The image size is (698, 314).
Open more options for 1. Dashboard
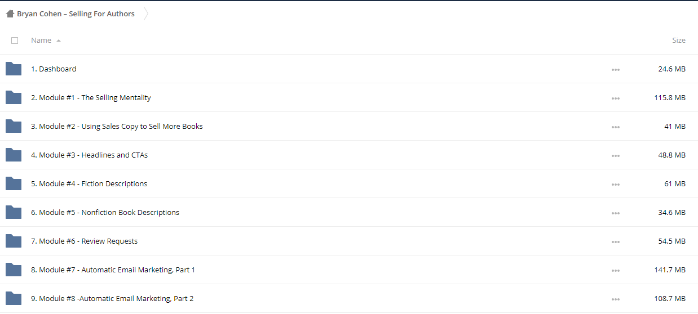(x=615, y=70)
